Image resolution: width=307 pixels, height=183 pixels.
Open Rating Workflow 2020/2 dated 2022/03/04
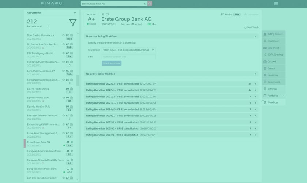[x=171, y=109]
